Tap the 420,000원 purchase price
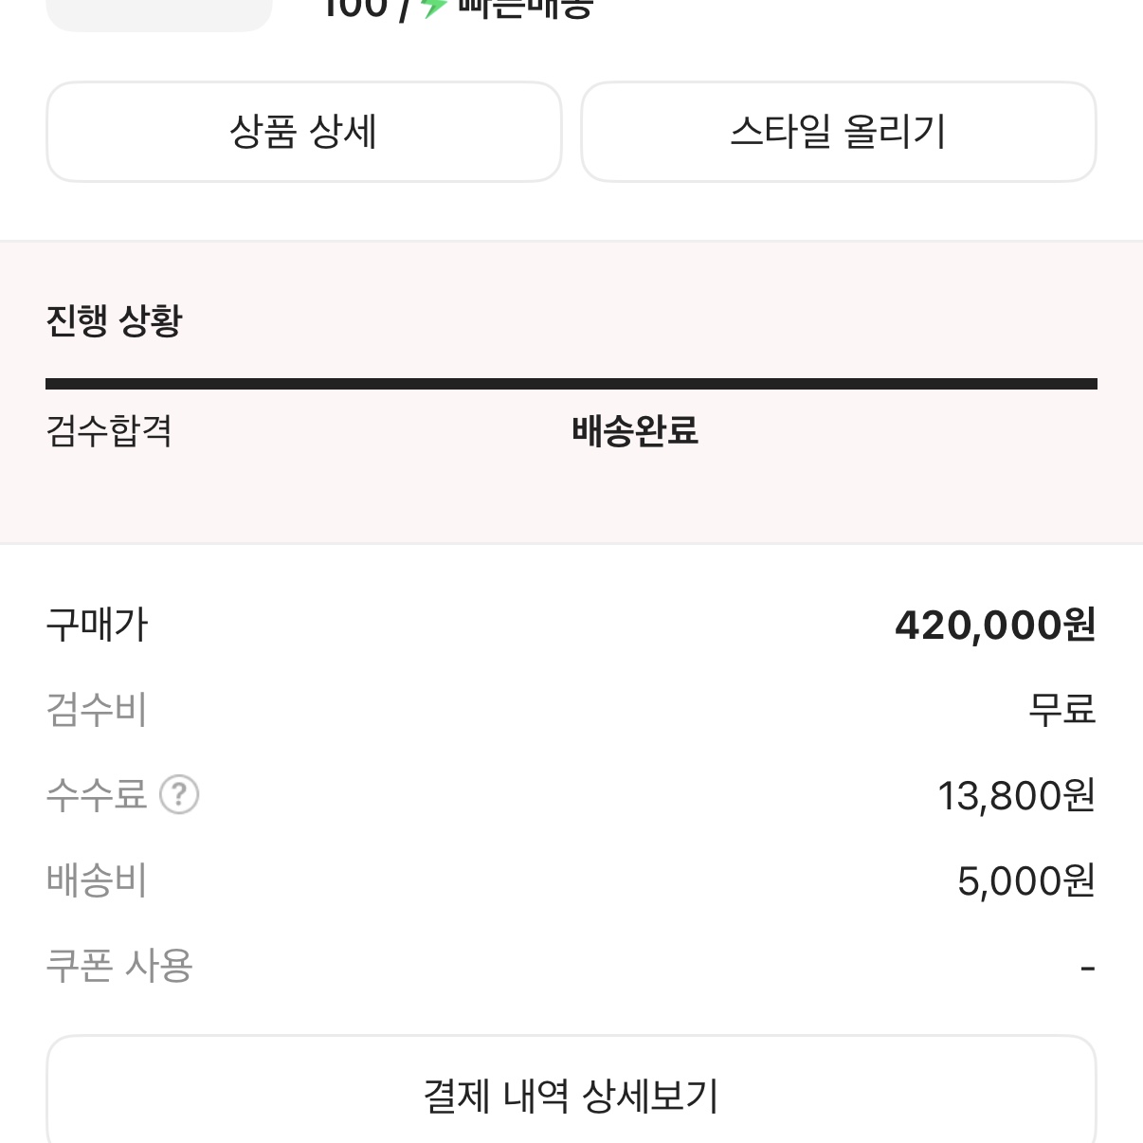 [995, 625]
